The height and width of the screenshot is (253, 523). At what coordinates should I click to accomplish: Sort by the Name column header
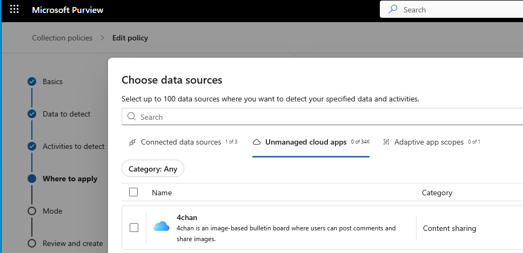(x=162, y=193)
